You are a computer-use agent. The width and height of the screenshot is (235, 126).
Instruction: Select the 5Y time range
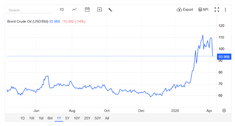pos(67,118)
